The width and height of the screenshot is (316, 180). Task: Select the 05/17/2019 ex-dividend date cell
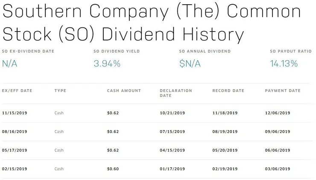(15, 151)
